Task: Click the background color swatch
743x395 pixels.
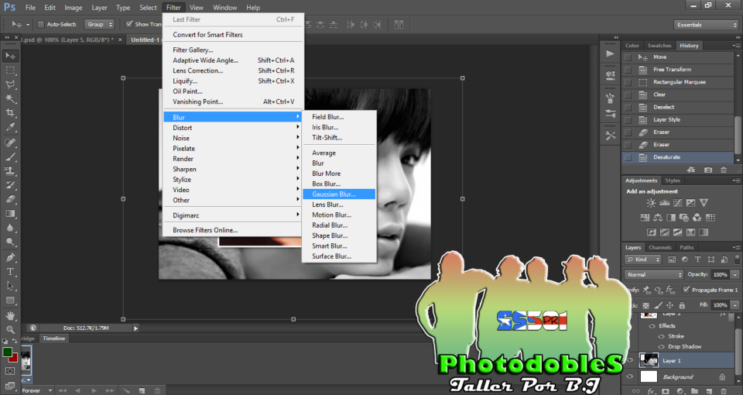Action: click(15, 359)
